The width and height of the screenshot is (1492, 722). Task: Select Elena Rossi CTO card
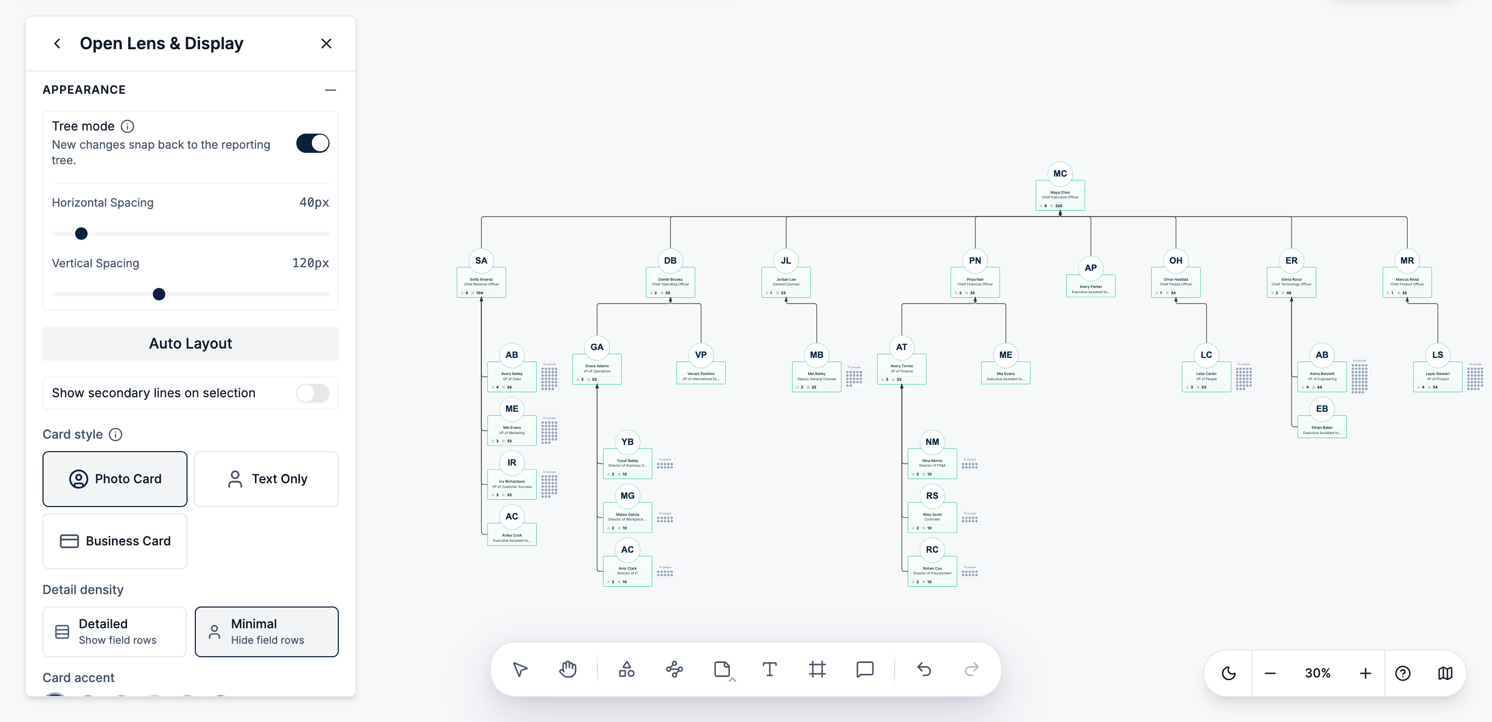pos(1292,282)
